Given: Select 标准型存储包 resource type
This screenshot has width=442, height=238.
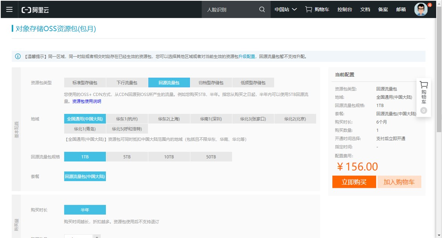Looking at the screenshot, I should tap(85, 83).
